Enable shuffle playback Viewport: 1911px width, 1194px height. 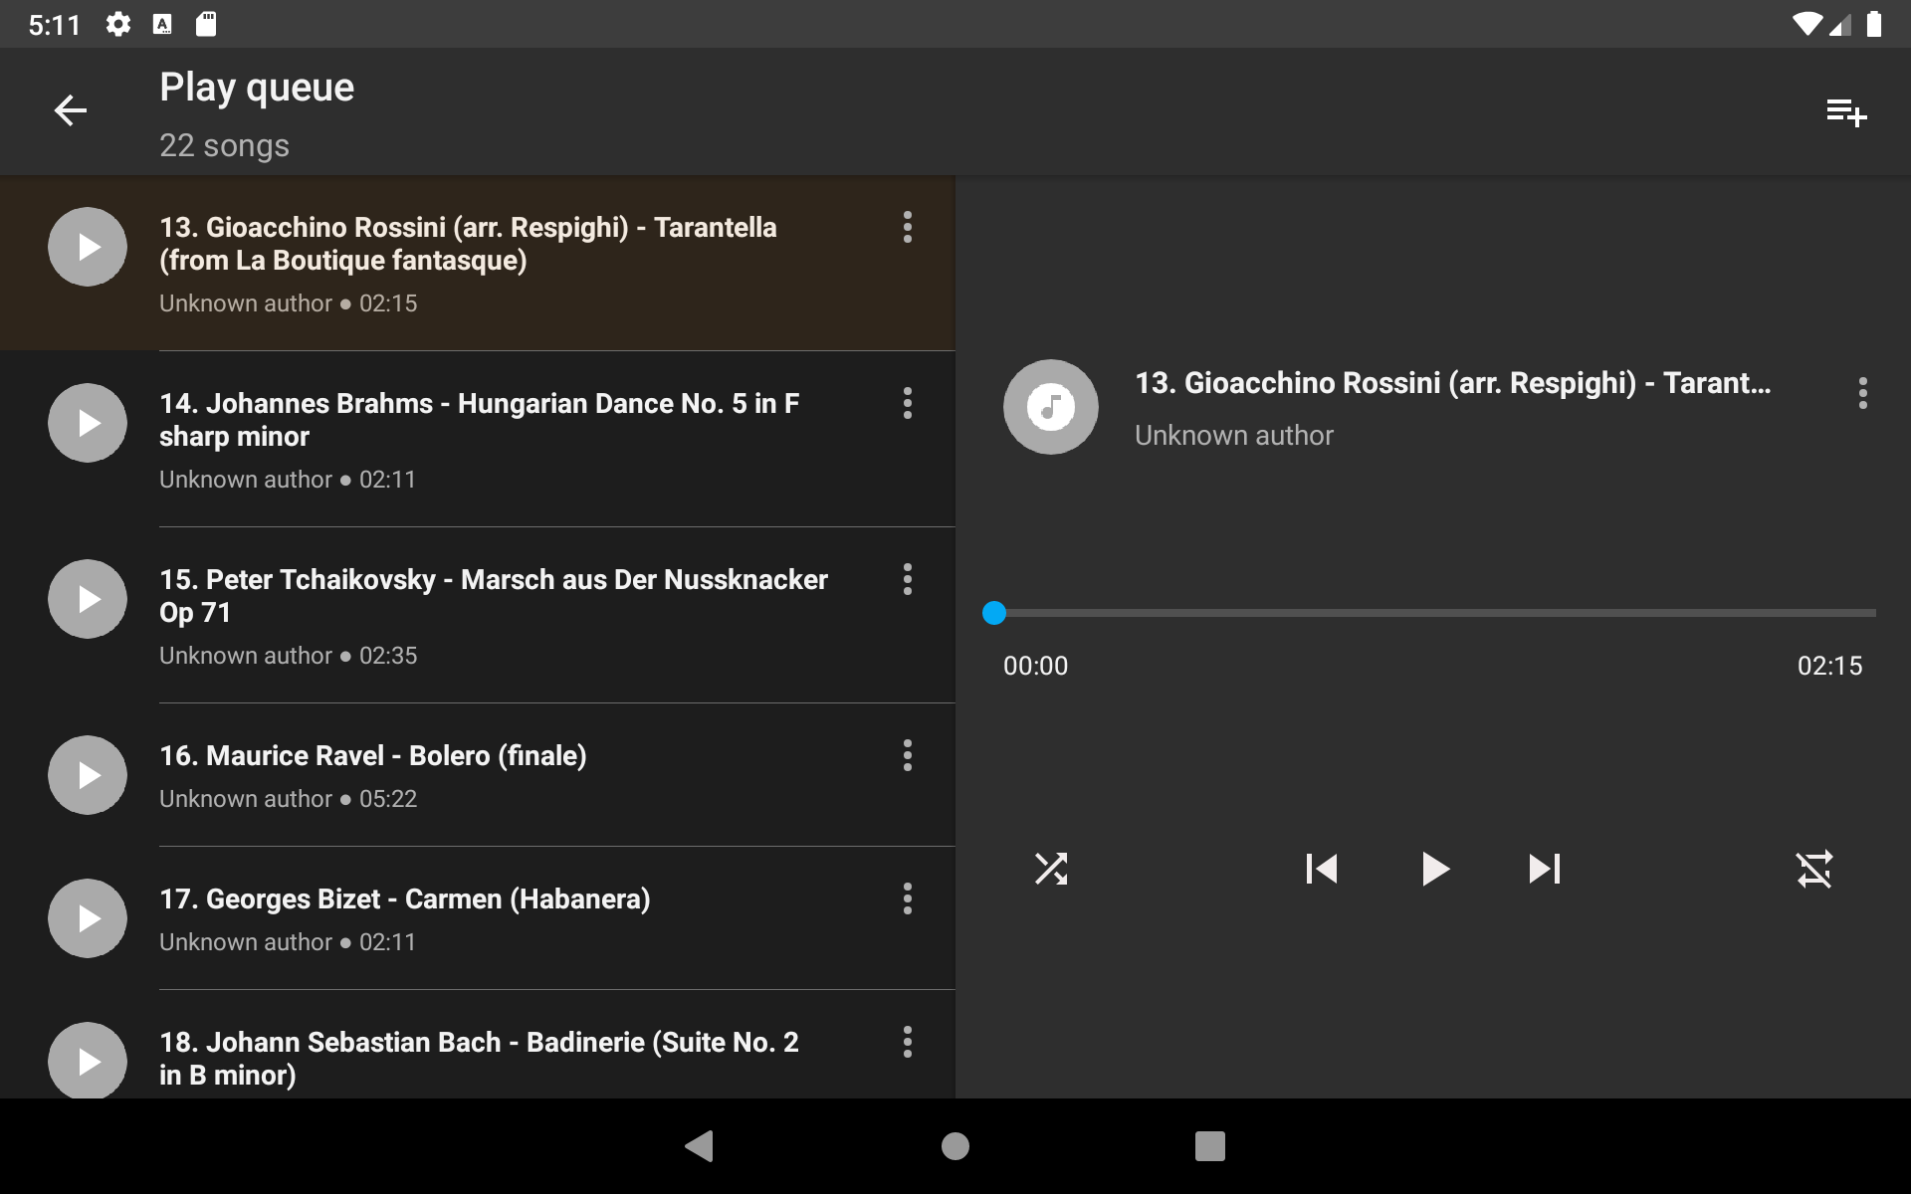click(1051, 869)
